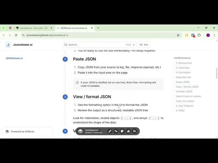Click step 3 numbered circle
This screenshot has width=218, height=163.
pos(65,97)
